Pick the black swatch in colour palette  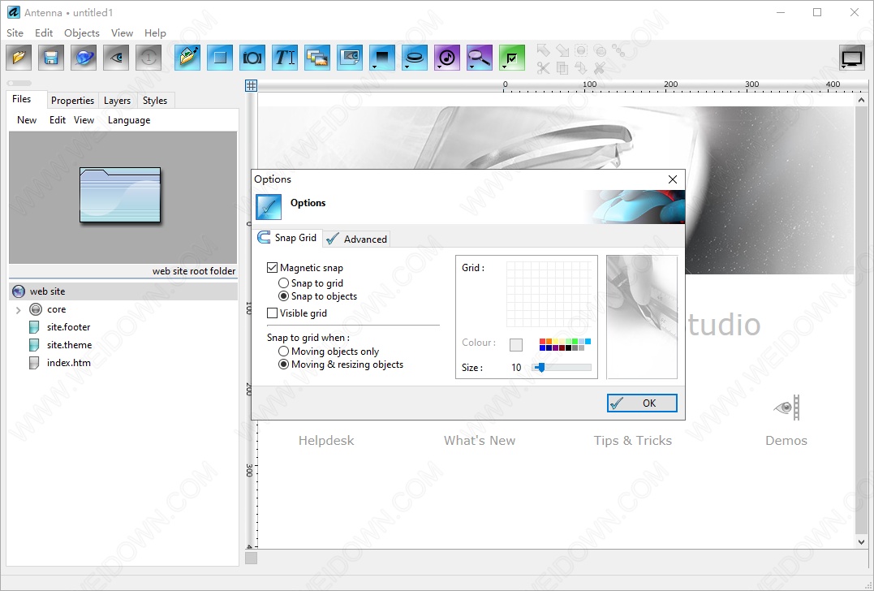569,348
